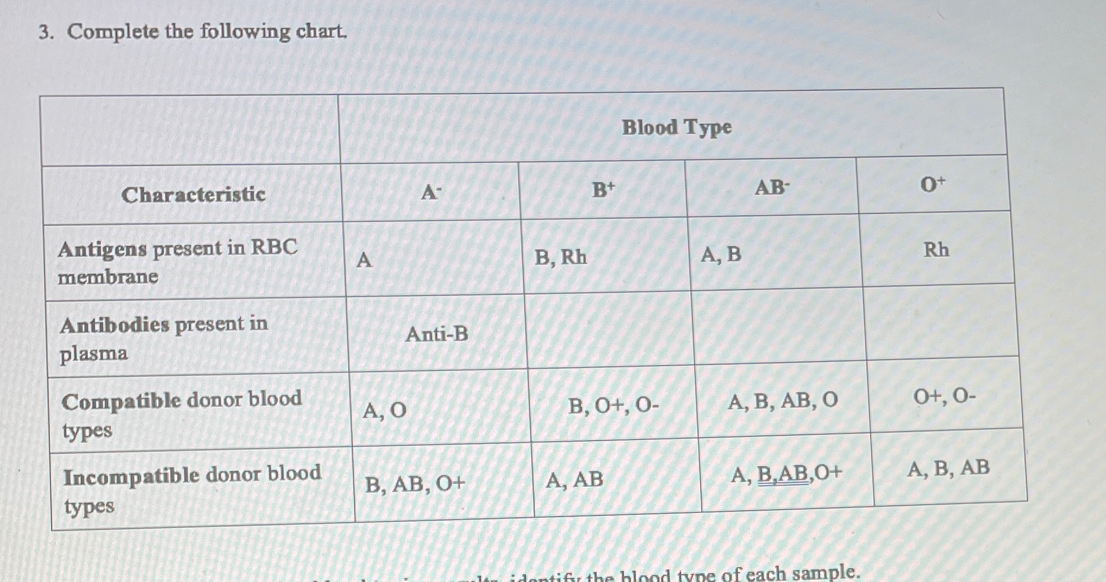Click the Blood Type header cell
Viewport: 1106px width, 582px height.
click(x=673, y=126)
